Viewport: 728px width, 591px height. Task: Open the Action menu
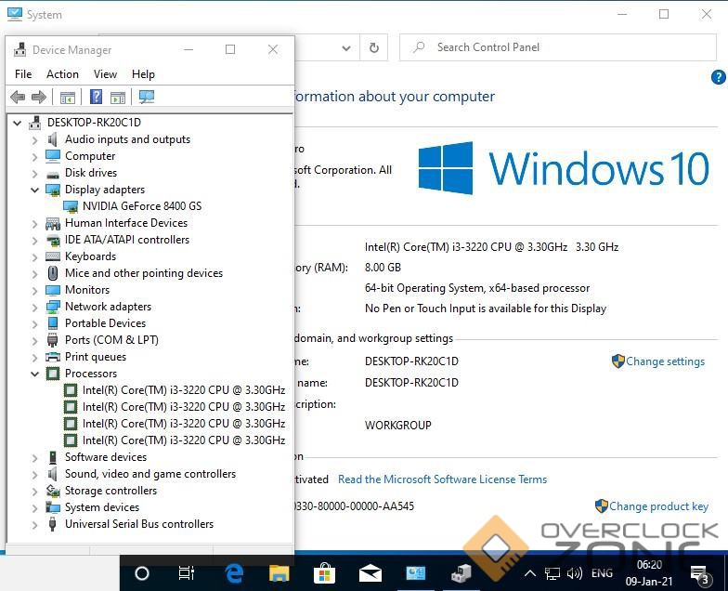pos(62,74)
